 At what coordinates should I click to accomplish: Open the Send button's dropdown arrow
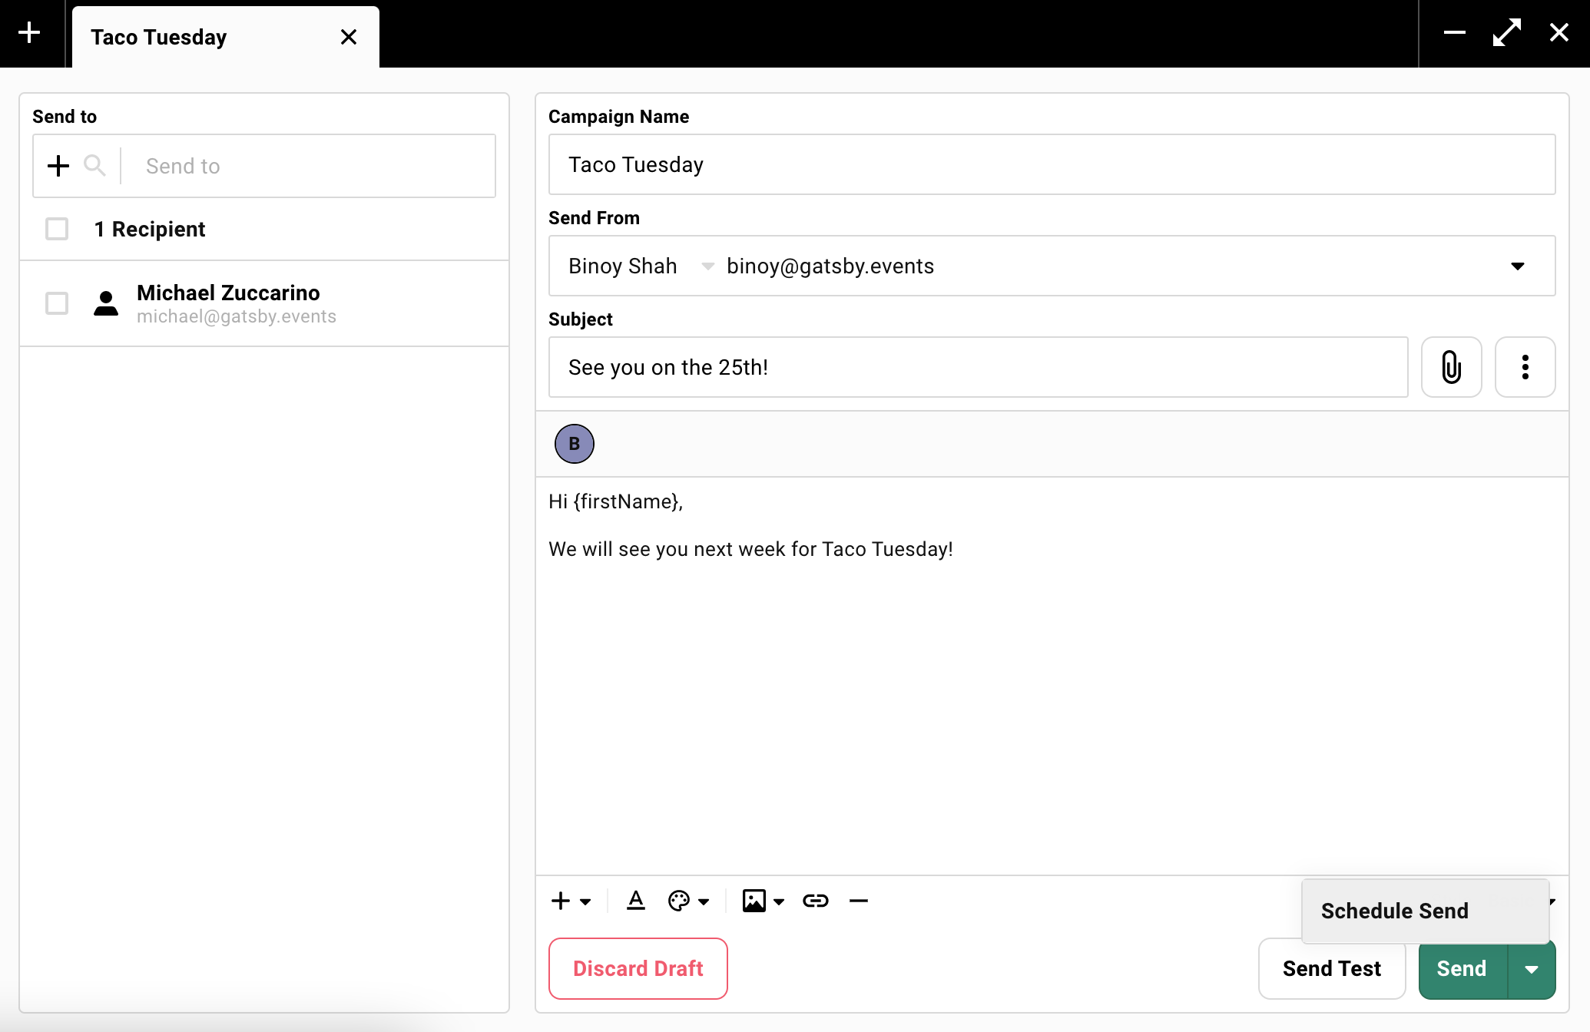coord(1532,969)
